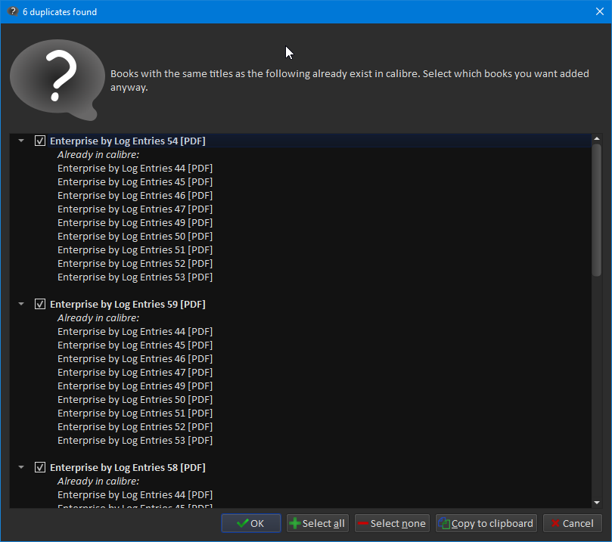
Task: Collapse the Log Entries 58 group arrow
Action: [21, 467]
